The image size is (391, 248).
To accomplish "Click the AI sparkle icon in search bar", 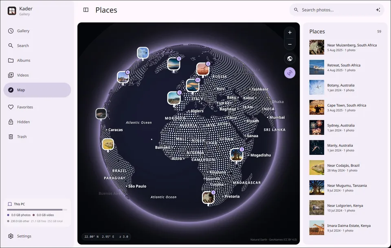I will pyautogui.click(x=378, y=10).
